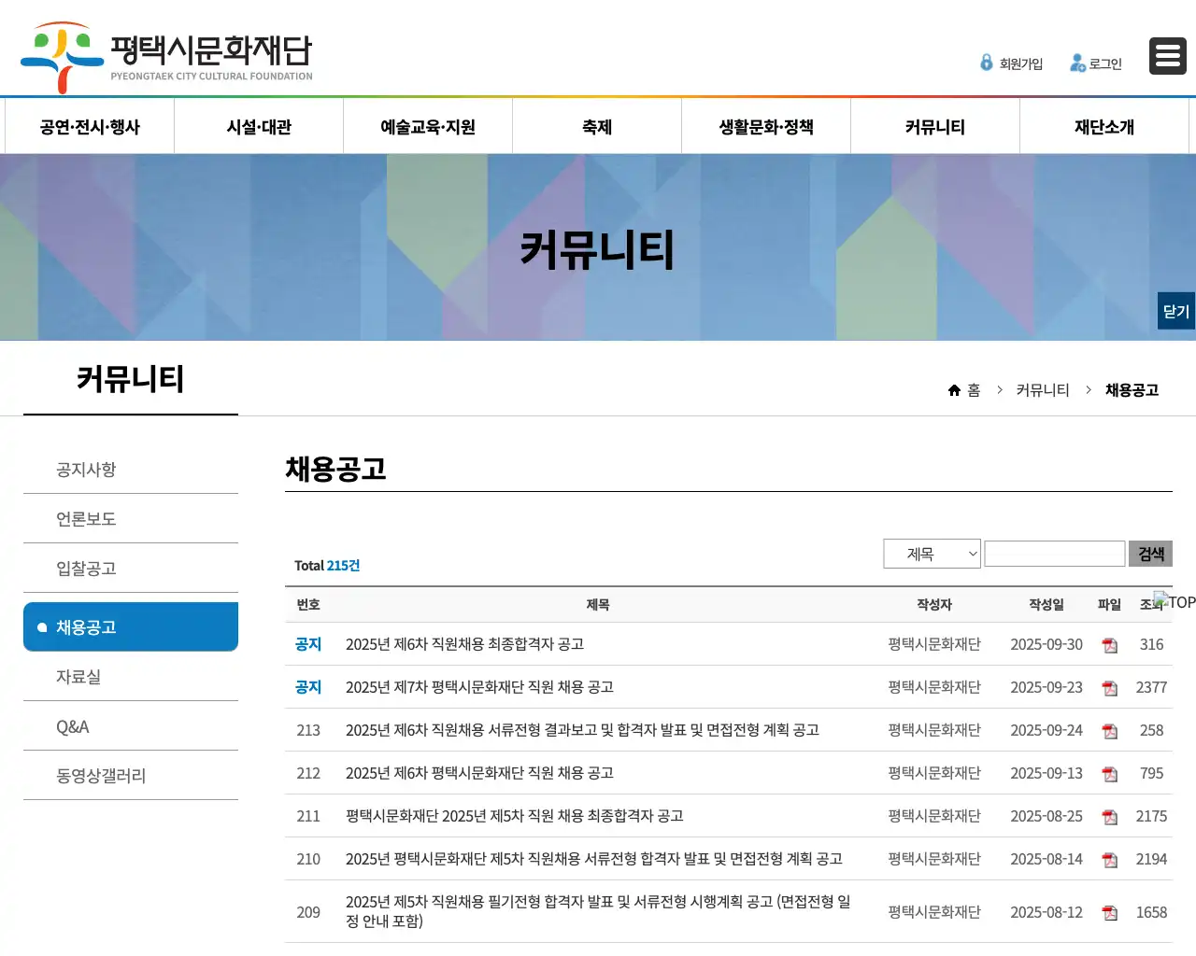The width and height of the screenshot is (1196, 956).
Task: Open post 210 서류전형 합격자 발표 공고
Action: point(593,859)
